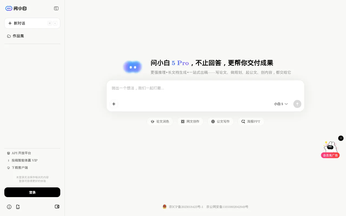Focus the 抛出一个想法 message input field
346x216 pixels.
(205, 88)
